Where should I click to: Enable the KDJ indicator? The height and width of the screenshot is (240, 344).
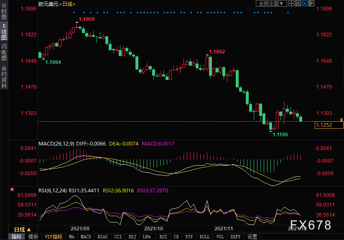132,237
